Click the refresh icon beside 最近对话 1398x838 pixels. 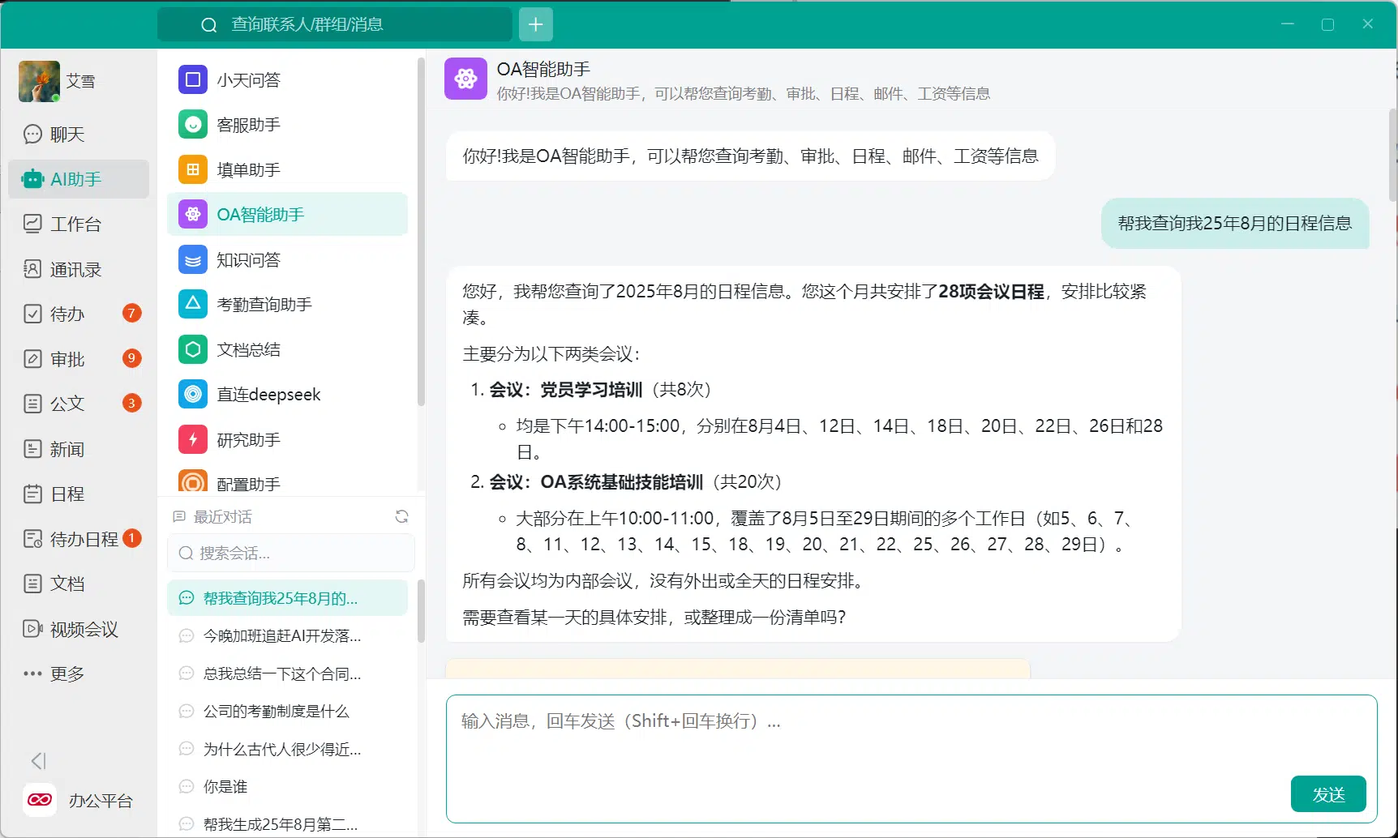pos(401,516)
